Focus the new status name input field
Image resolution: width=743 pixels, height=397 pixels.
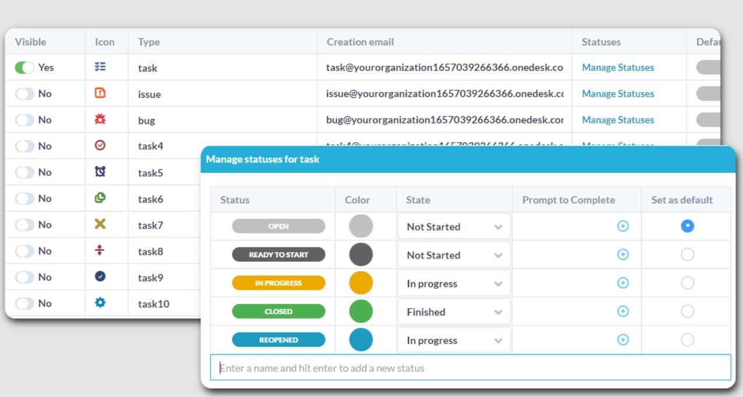[470, 368]
